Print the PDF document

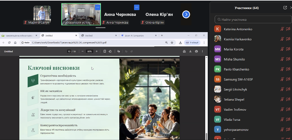pos(196,51)
